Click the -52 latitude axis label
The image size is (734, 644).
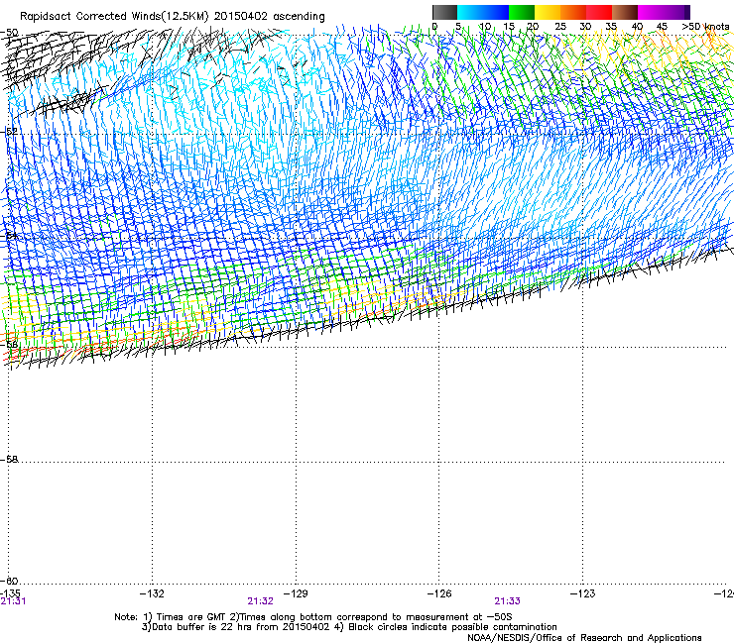[x=9, y=132]
